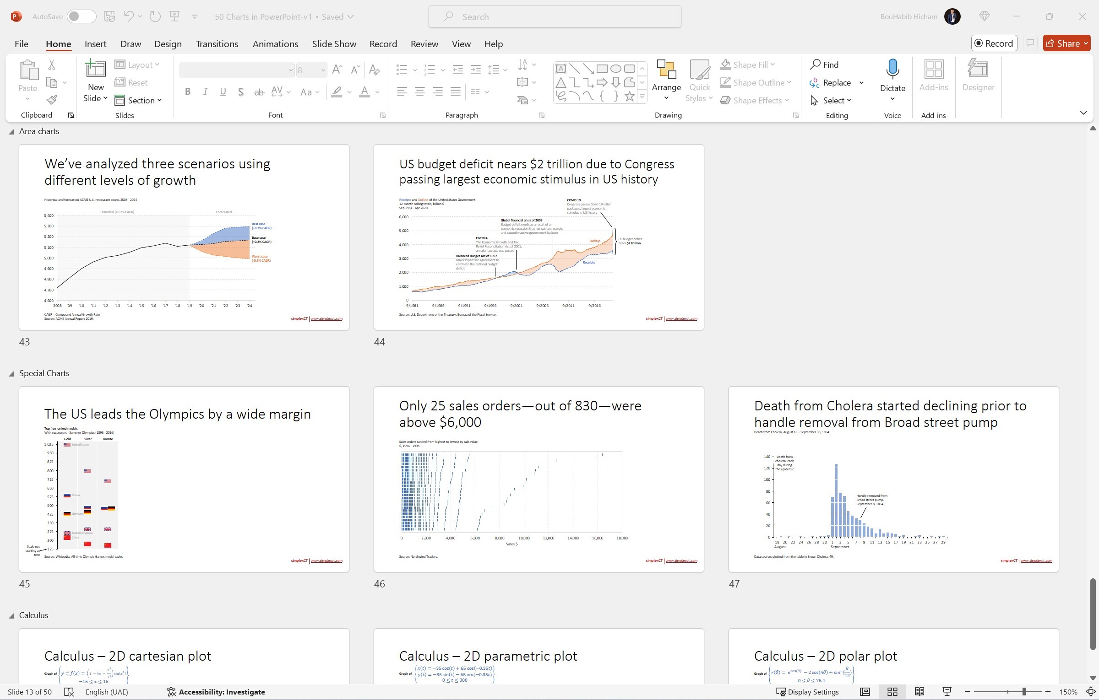Click the Save icon in title bar

109,16
